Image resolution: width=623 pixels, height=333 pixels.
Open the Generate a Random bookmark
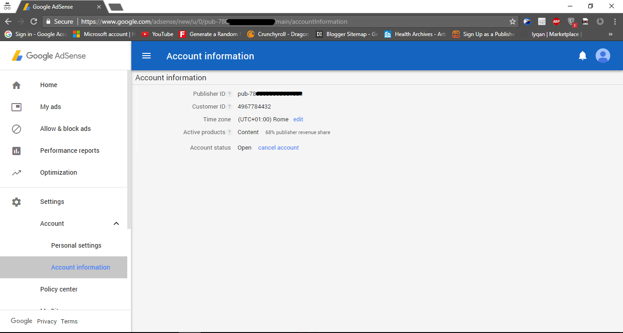(210, 34)
